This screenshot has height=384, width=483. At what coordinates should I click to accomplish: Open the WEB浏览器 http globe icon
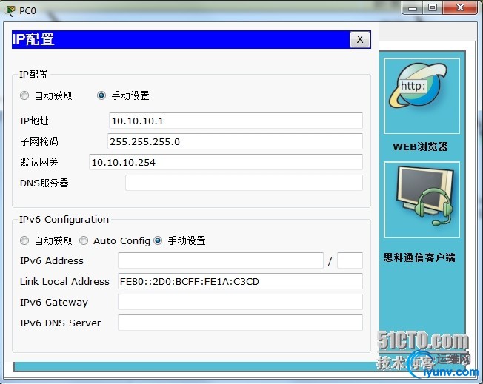pos(422,95)
